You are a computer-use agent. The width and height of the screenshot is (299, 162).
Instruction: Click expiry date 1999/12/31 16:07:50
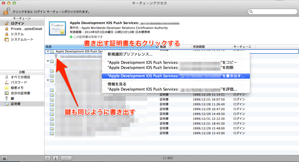tap(209, 99)
